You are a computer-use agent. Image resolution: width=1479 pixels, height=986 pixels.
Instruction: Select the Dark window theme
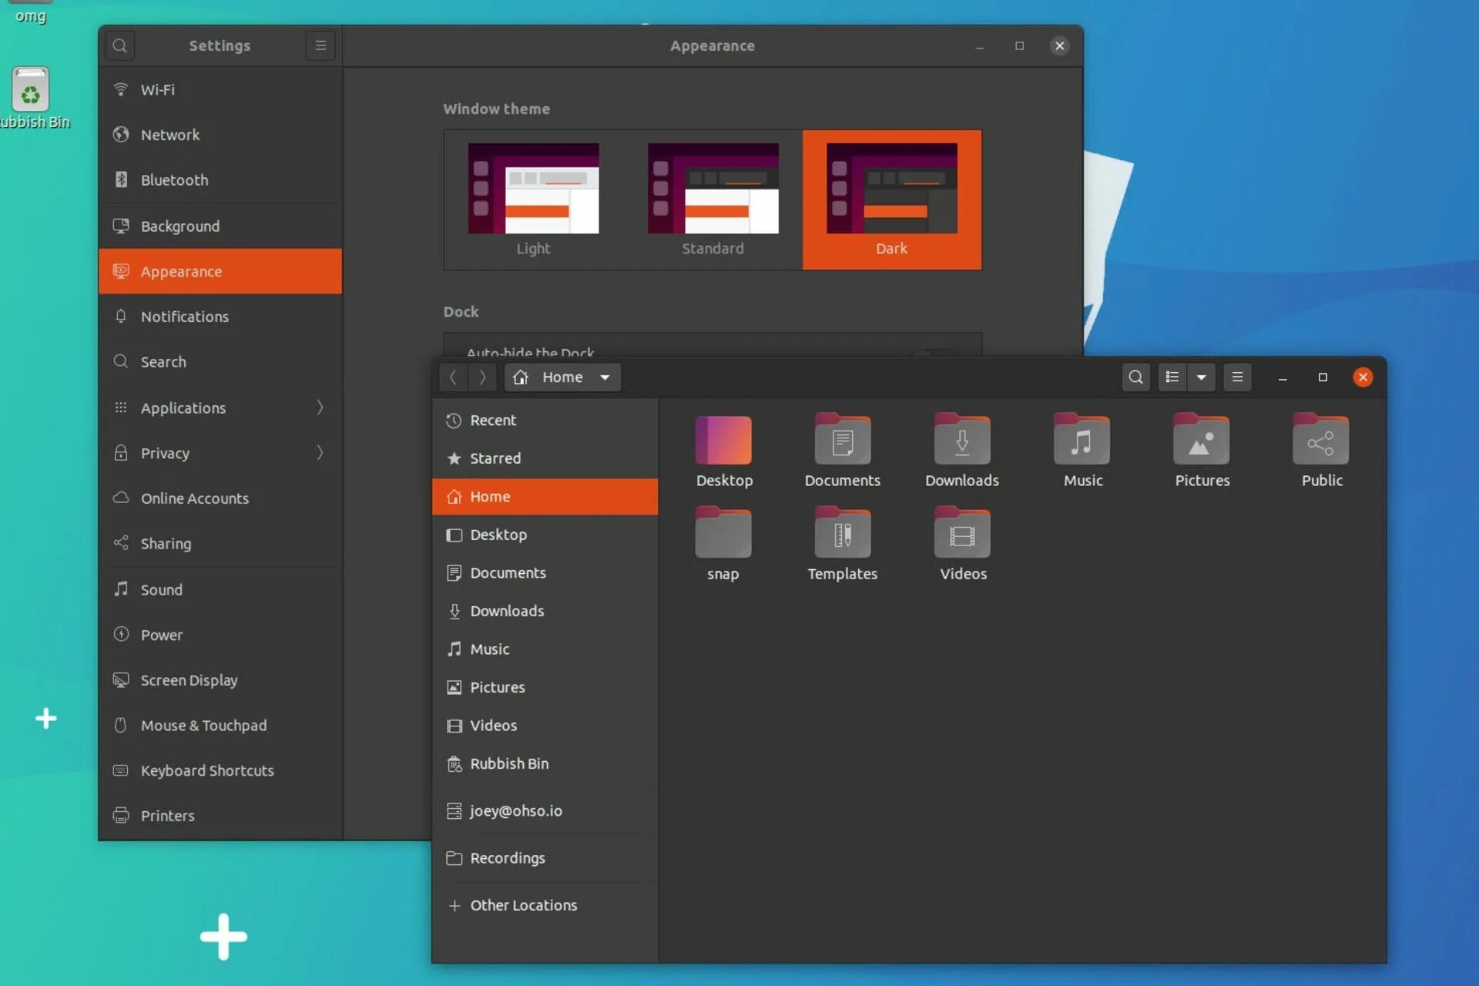pos(891,200)
